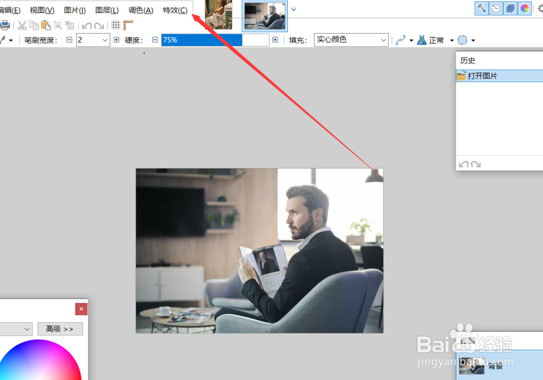The image size is (543, 380).
Task: Click the Undo arrow in toolbar
Action: [x=87, y=26]
